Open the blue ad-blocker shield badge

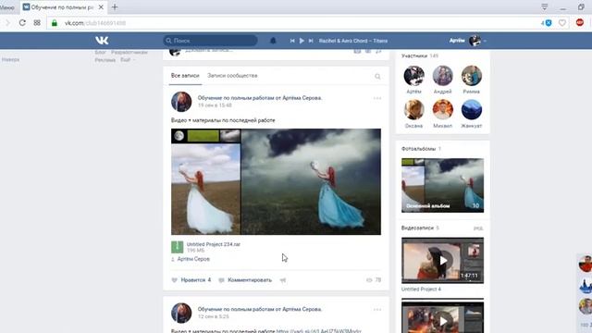549,23
